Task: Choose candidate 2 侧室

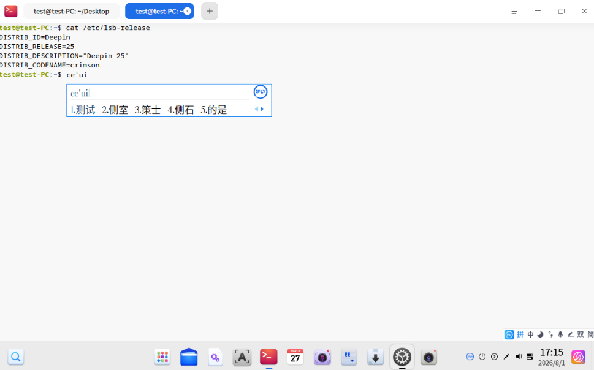Action: click(x=115, y=110)
